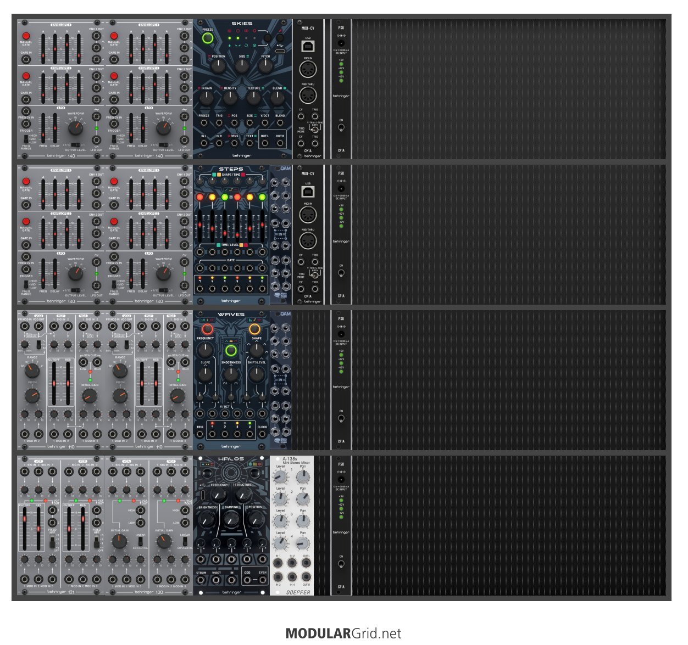Select the PITCH knob on Skies
The width and height of the screenshot is (688, 645).
[265, 66]
